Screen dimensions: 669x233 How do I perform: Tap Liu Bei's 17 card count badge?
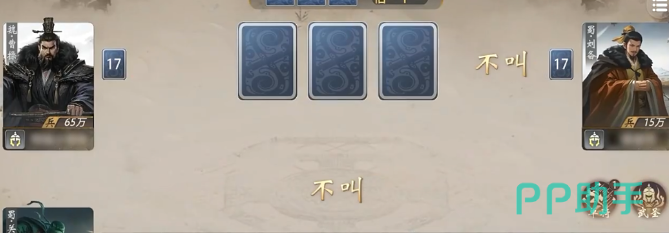click(x=561, y=64)
